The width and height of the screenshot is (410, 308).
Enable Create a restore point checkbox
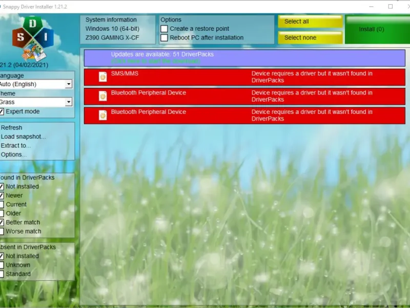[x=164, y=29]
